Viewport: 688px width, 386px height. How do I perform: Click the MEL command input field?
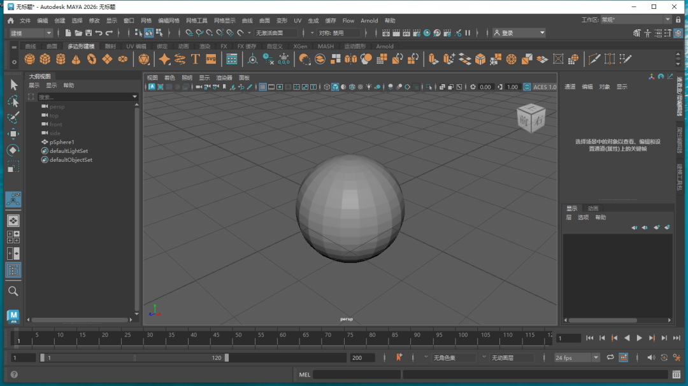tap(355, 375)
